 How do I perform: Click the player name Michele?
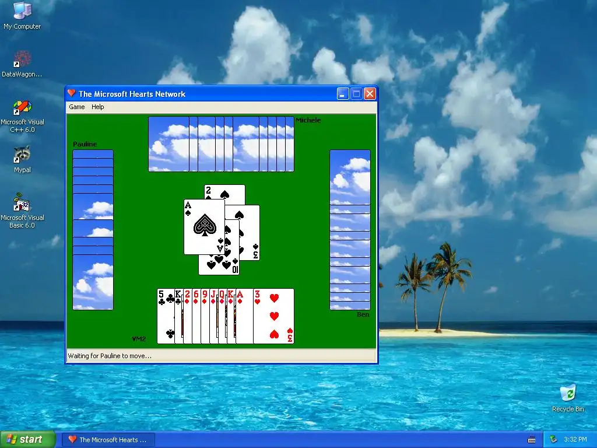[308, 120]
